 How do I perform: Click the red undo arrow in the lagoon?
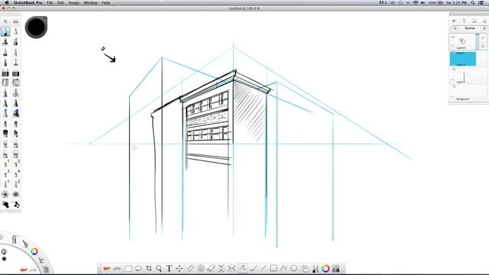(x=24, y=269)
